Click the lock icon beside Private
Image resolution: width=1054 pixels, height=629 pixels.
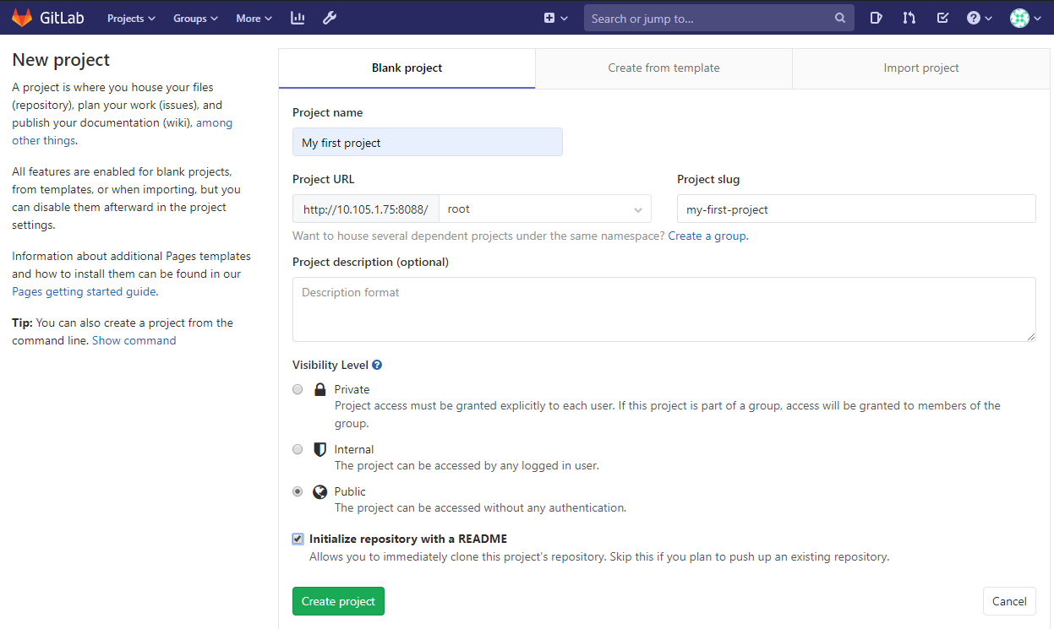(319, 389)
